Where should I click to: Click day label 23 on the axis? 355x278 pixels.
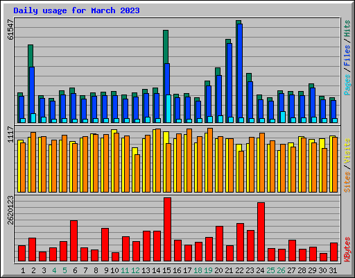(250, 270)
